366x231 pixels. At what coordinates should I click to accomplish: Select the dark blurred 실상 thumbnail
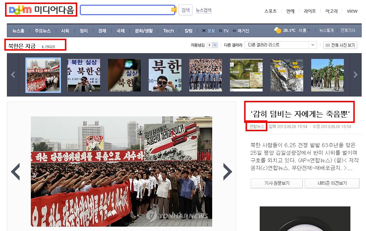pos(124,75)
